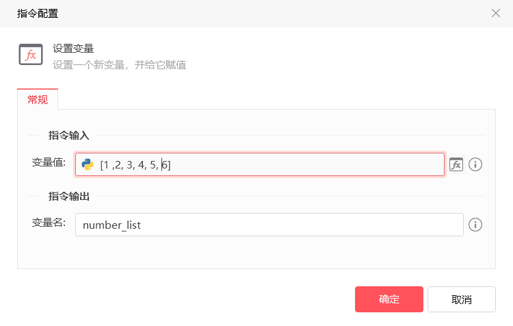The image size is (513, 326).
Task: Place cursor in the [1 ,2, 3, 4, 5, 6] text
Action: (x=135, y=165)
